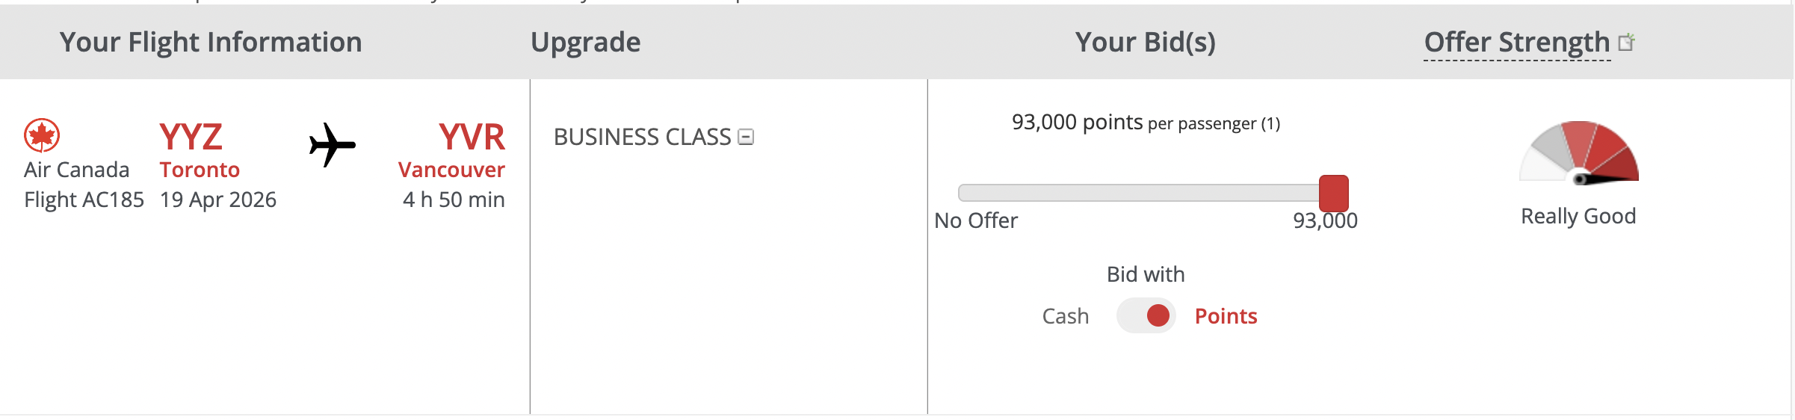Click the Offer Strength external link icon
Screen dimensions: 1795x420
[x=1626, y=43]
